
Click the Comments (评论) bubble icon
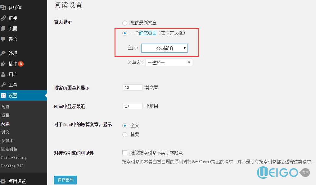click(x=3, y=39)
